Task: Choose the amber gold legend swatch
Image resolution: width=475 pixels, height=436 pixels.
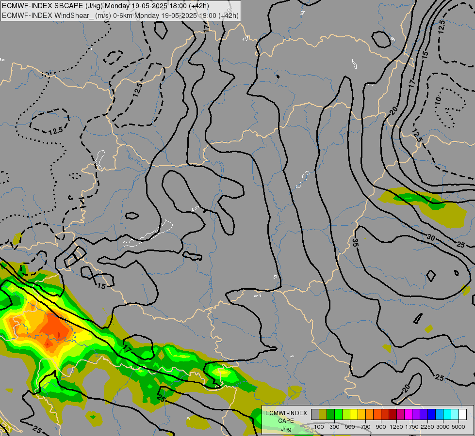Action: click(x=361, y=415)
